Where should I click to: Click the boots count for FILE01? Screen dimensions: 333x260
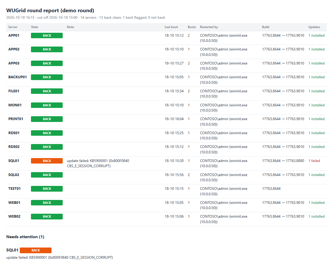pos(189,91)
